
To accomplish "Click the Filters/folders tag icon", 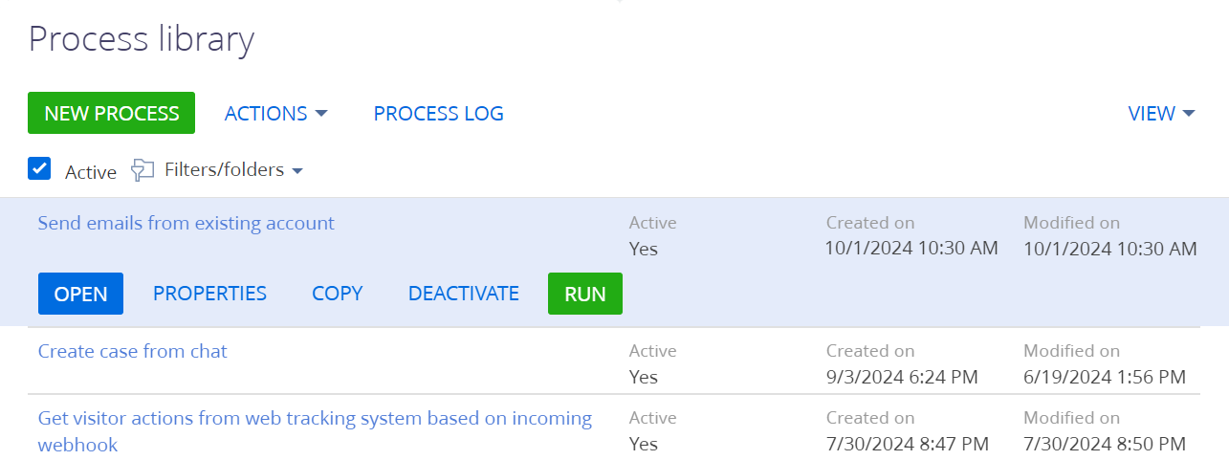I will 143,170.
